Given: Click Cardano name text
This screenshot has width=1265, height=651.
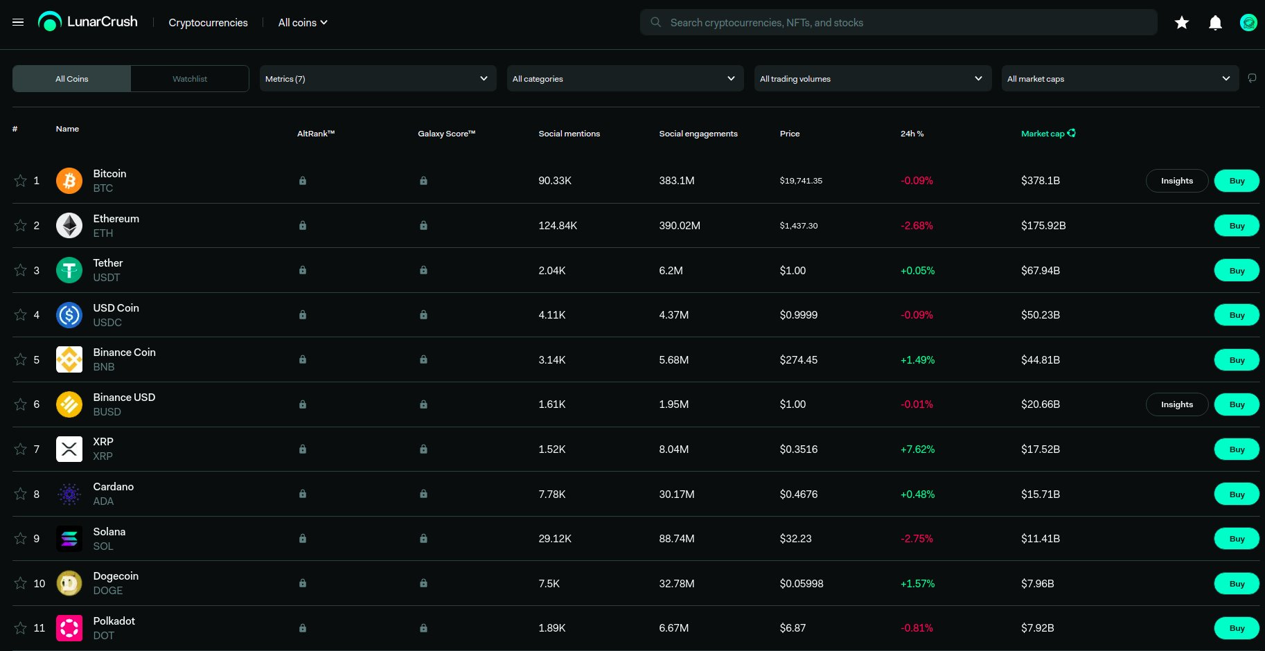Looking at the screenshot, I should point(114,487).
